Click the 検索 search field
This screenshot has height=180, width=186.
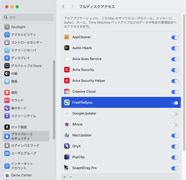click(x=28, y=17)
